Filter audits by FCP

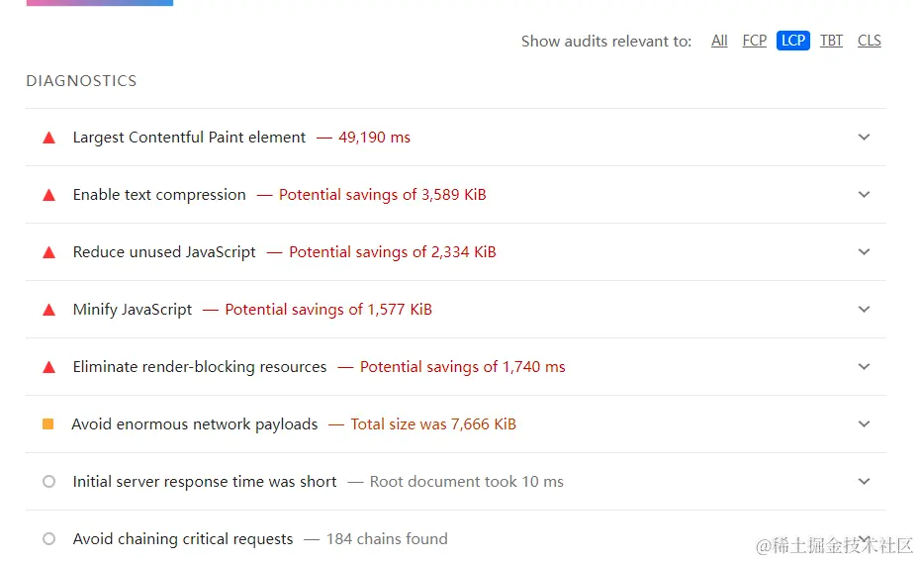(755, 41)
